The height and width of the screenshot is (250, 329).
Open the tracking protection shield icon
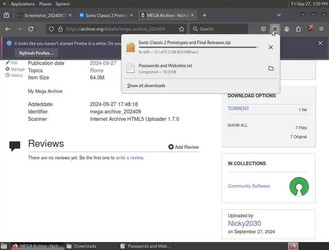(51, 29)
